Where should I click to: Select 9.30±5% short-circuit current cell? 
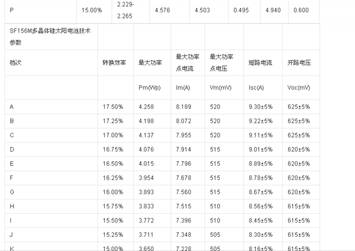coord(260,107)
